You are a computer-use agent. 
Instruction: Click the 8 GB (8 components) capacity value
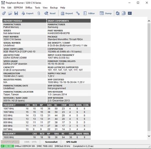point(14,70)
